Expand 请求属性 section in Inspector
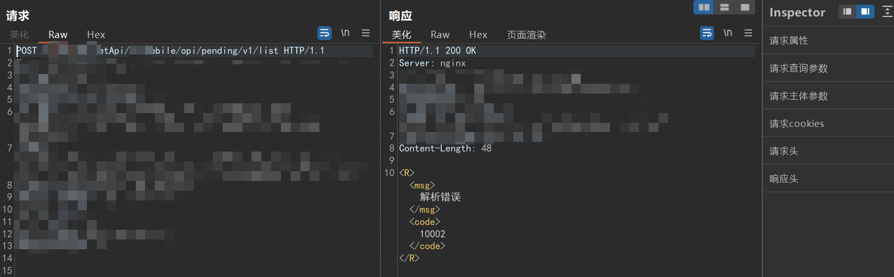Screen dimensions: 894x277 tap(789, 41)
